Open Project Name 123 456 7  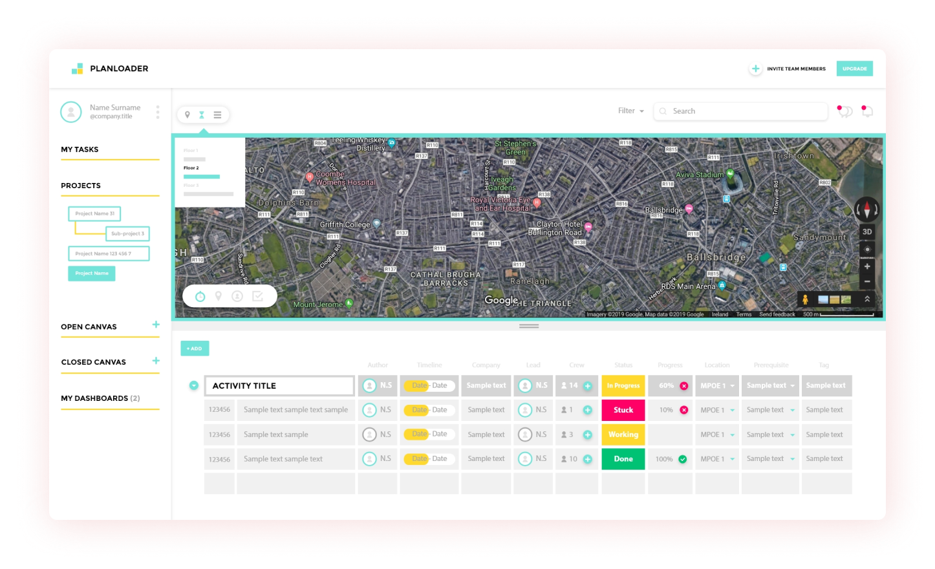pyautogui.click(x=109, y=253)
